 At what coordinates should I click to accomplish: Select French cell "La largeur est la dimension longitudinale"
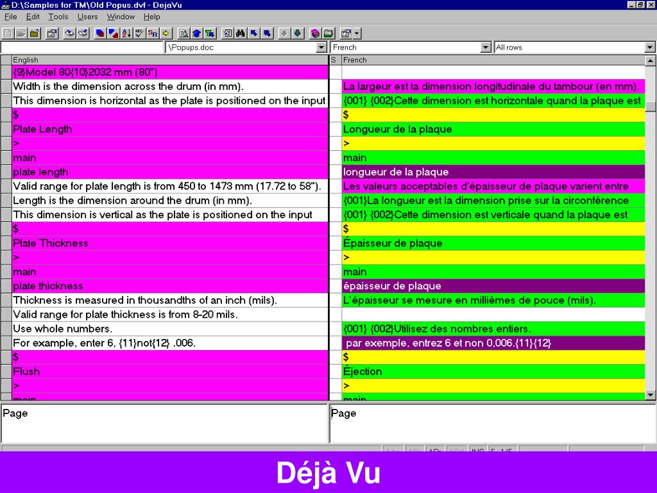(493, 87)
